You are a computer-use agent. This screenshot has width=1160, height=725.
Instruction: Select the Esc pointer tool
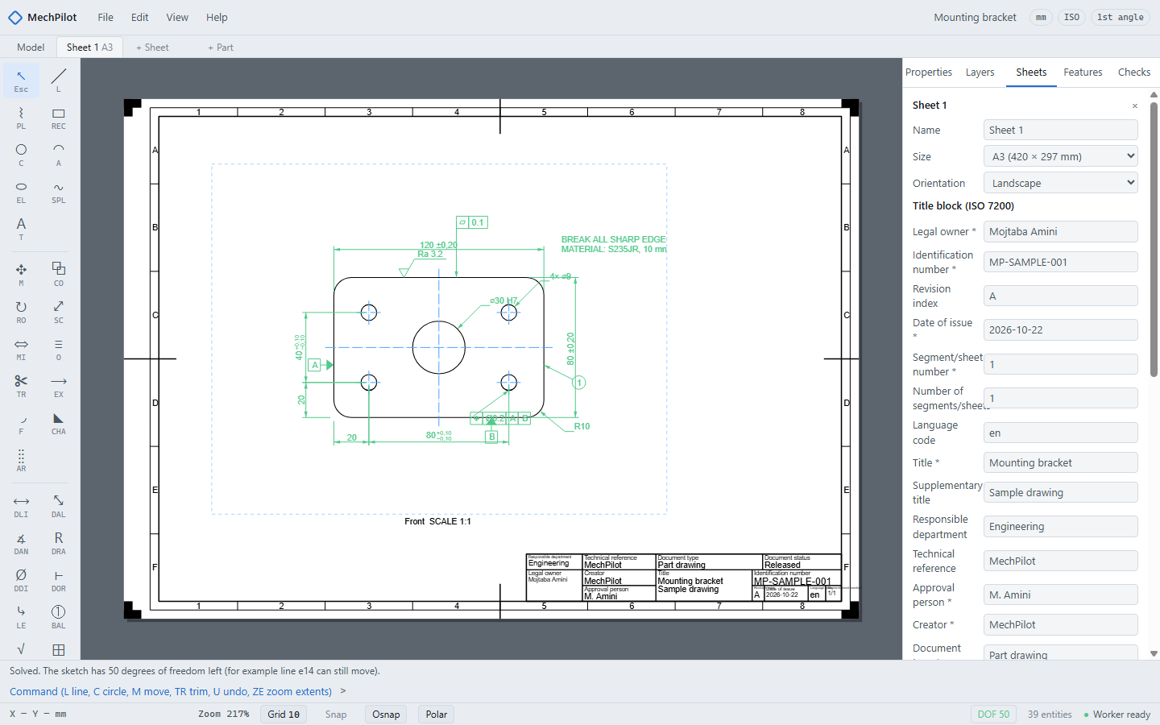pos(21,81)
